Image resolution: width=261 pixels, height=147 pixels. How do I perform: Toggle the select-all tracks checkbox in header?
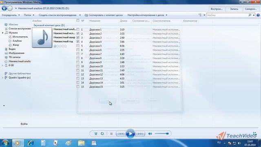(77, 20)
